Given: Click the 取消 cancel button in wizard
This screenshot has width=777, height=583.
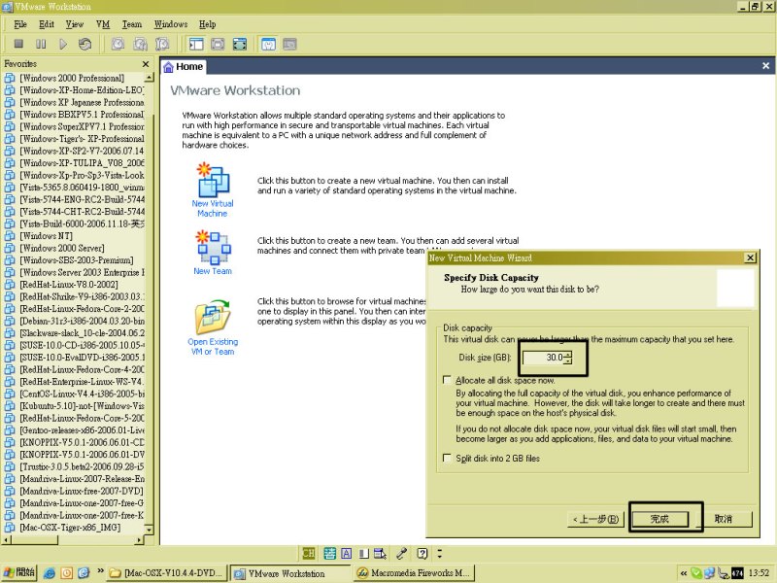Looking at the screenshot, I should click(x=723, y=519).
